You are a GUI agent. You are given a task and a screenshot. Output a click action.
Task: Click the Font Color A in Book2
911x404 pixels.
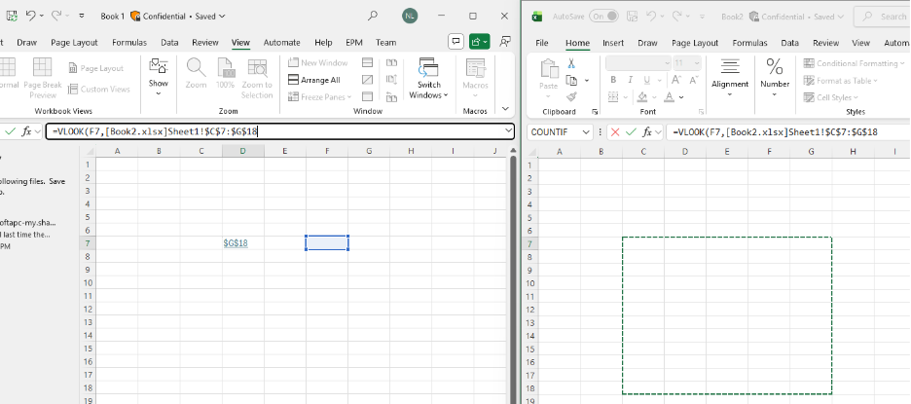[x=670, y=97]
